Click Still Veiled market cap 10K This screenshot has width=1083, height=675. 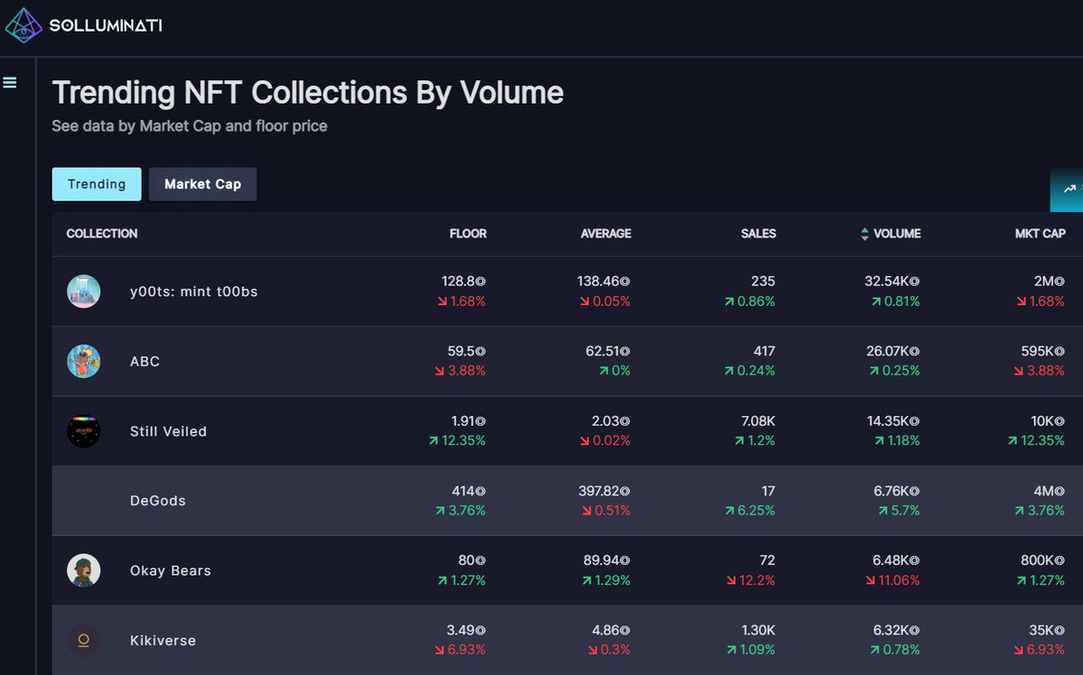pos(1048,421)
